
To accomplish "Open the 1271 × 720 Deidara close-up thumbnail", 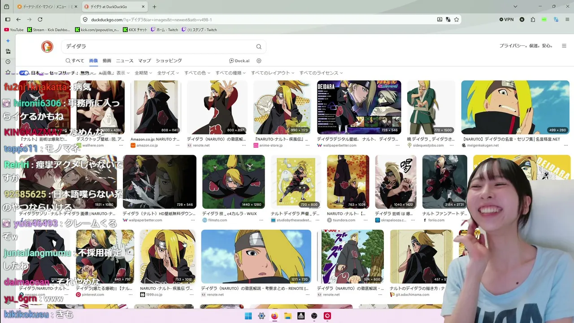I will (256, 257).
